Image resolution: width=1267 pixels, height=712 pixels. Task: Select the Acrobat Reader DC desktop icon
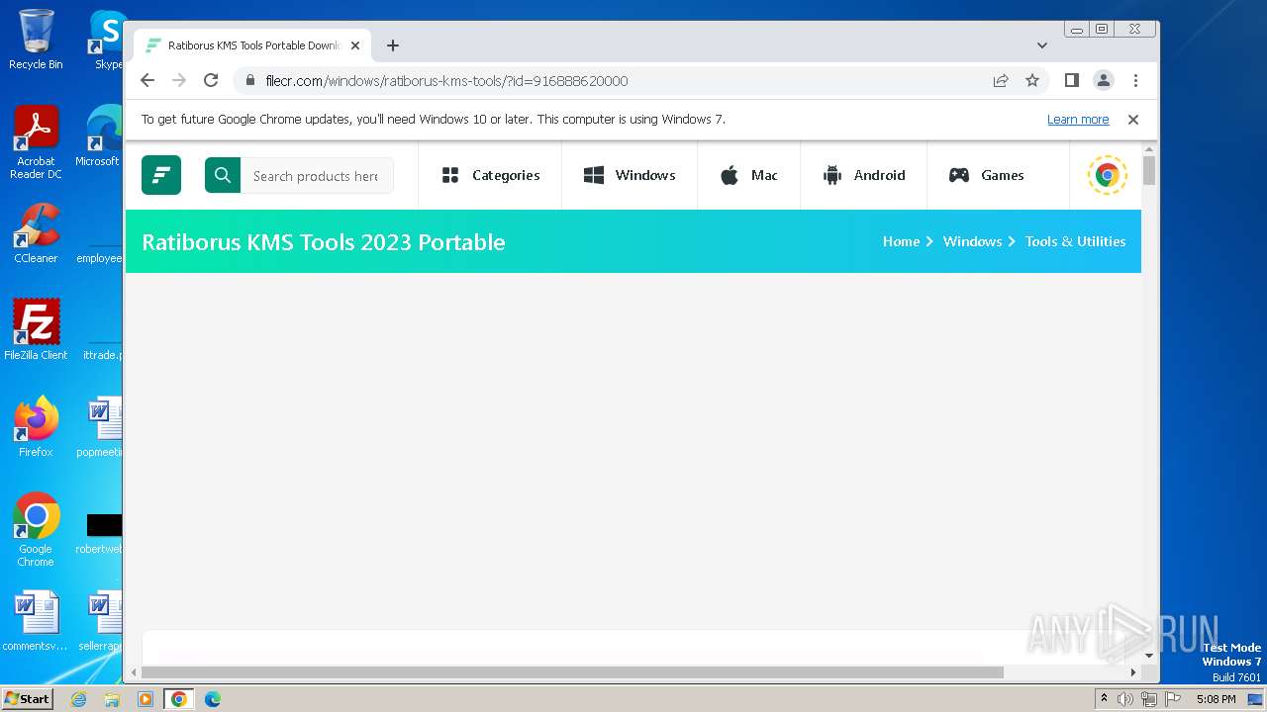(x=36, y=142)
